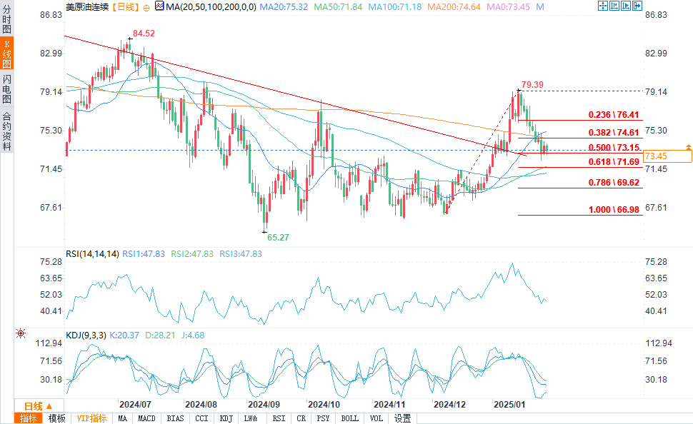Select the RSI indicator button

(279, 418)
